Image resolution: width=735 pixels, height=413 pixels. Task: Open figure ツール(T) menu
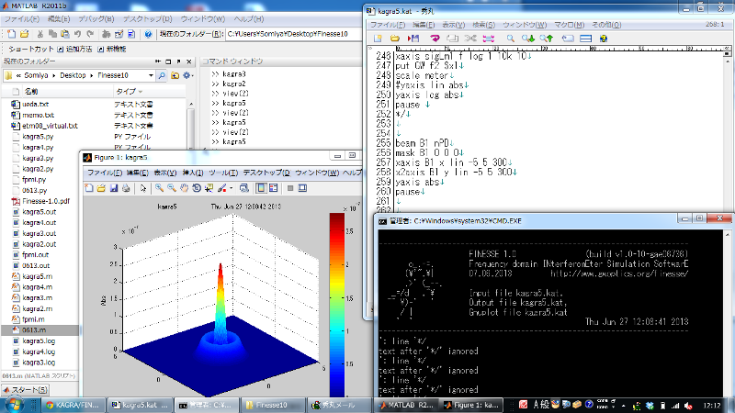click(223, 173)
